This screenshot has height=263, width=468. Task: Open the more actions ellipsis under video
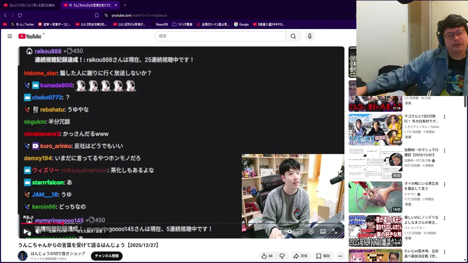tap(340, 256)
